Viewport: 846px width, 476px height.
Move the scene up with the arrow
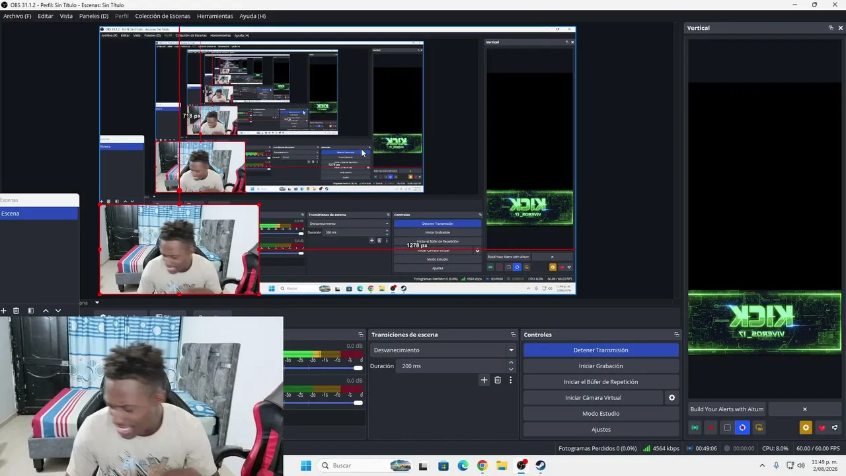46,311
